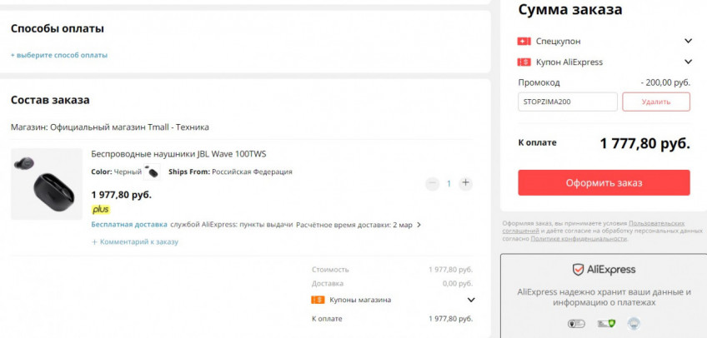Increase quantity with the plus button
The width and height of the screenshot is (707, 338).
pyautogui.click(x=466, y=184)
